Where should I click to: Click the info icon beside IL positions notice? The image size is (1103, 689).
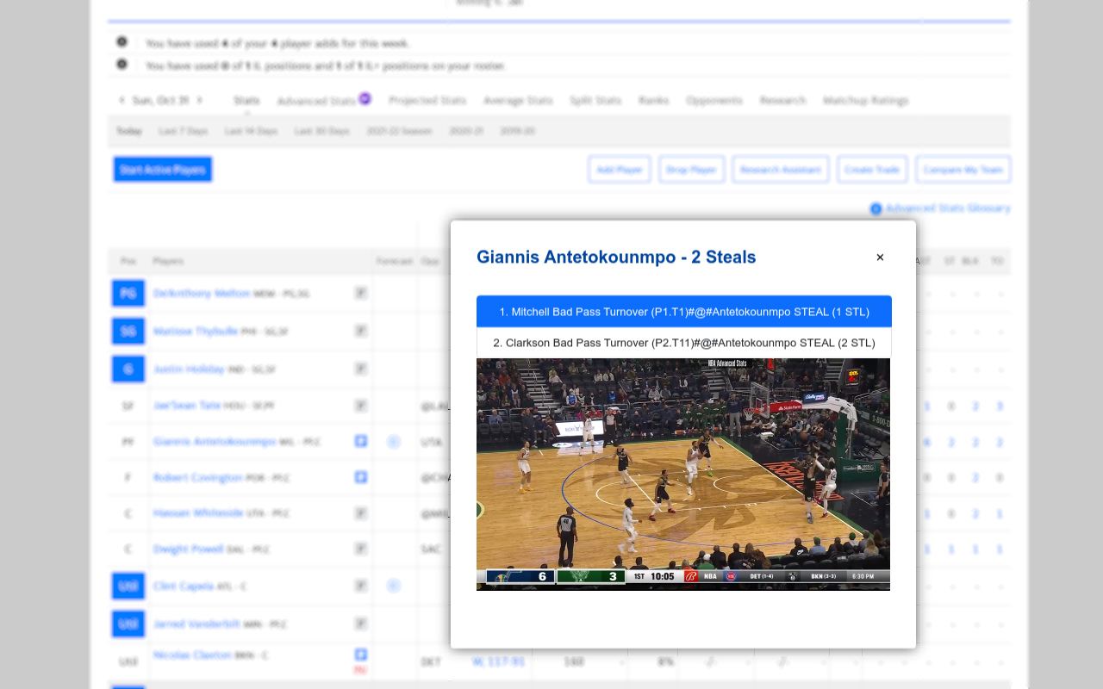pyautogui.click(x=122, y=64)
